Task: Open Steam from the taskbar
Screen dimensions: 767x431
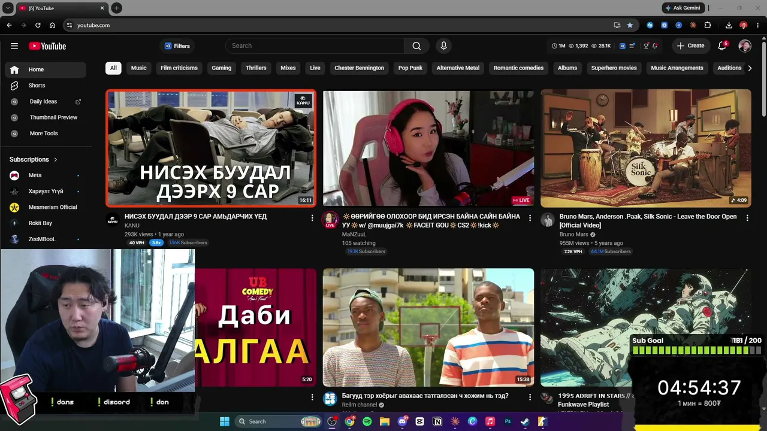Action: click(x=525, y=421)
